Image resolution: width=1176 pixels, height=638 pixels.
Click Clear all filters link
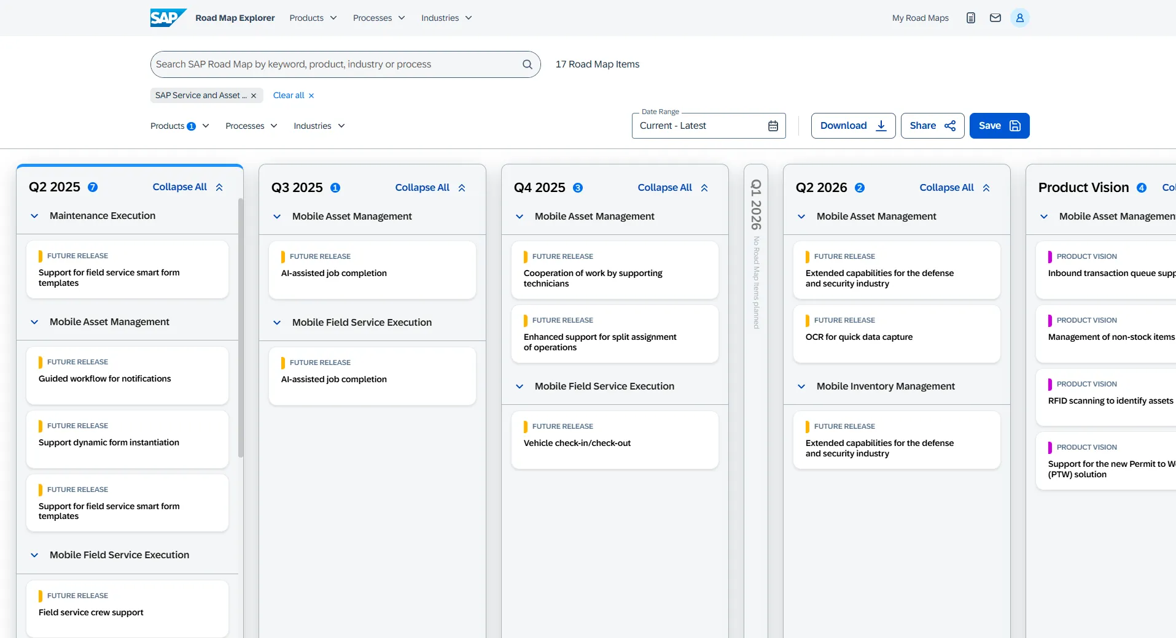click(293, 95)
